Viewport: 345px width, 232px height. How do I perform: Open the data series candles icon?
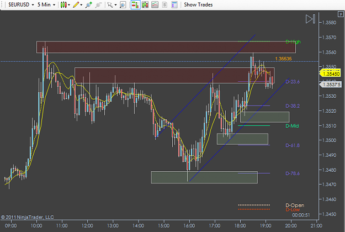tap(145, 4)
